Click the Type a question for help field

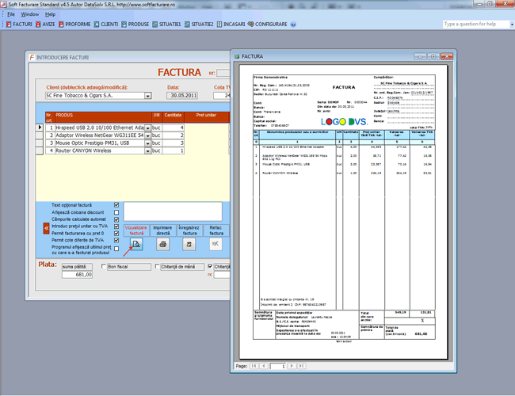476,24
